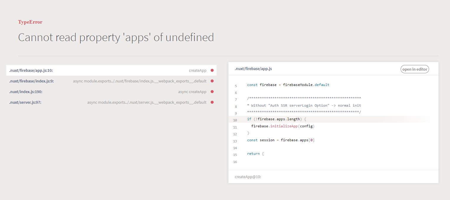The width and height of the screenshot is (450, 200).
Task: Click the red dot on the firebase/index.js:9 frame
Action: tap(212, 81)
